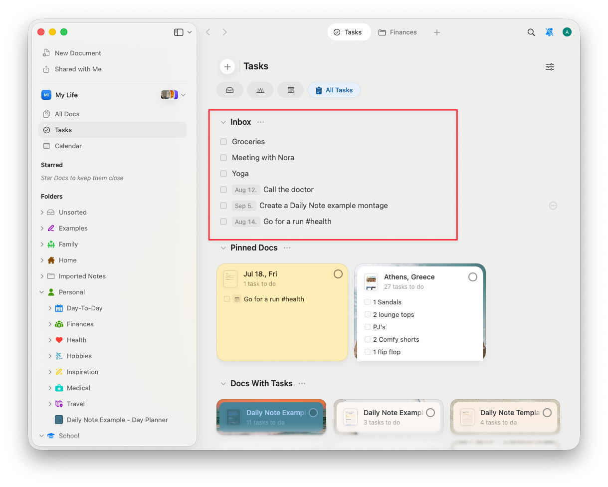
Task: Mark the Yoga task as complete
Action: [223, 174]
